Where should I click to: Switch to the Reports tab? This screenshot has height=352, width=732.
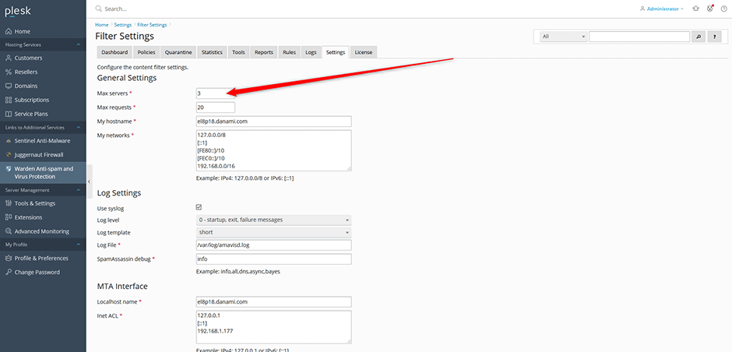tap(264, 52)
